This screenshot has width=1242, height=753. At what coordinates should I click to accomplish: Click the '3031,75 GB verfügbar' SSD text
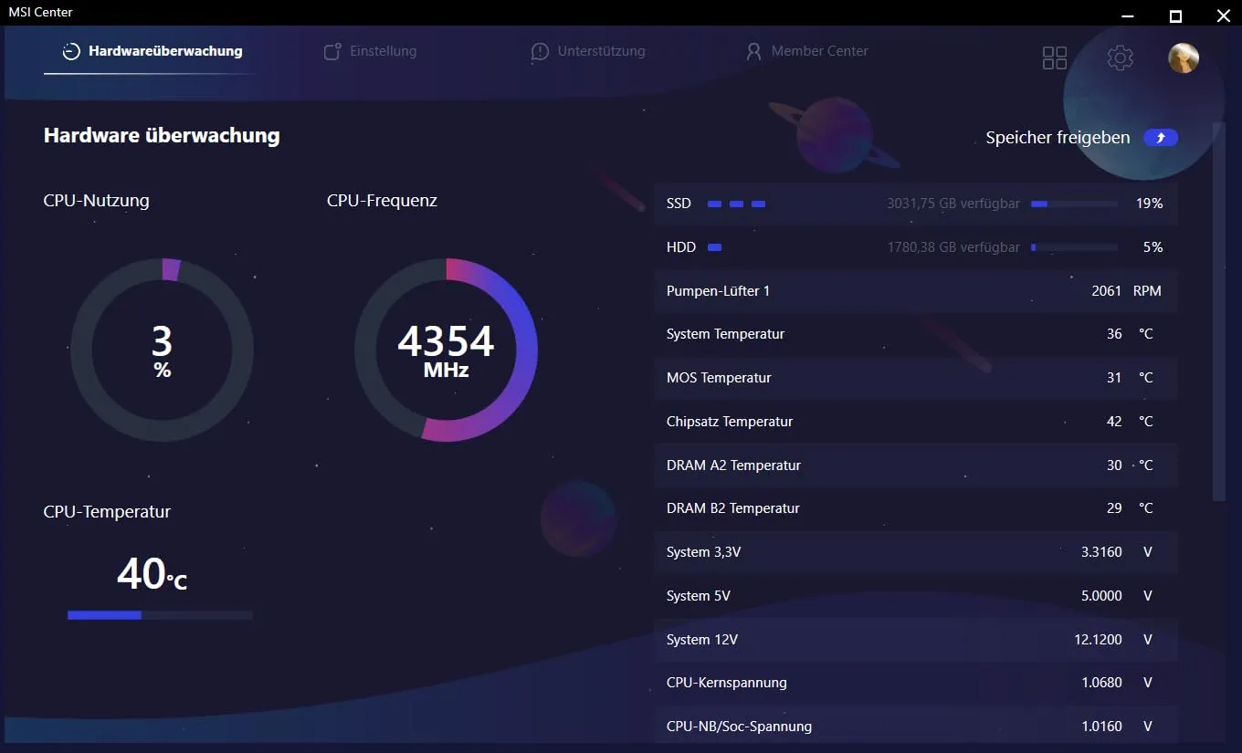(x=953, y=204)
